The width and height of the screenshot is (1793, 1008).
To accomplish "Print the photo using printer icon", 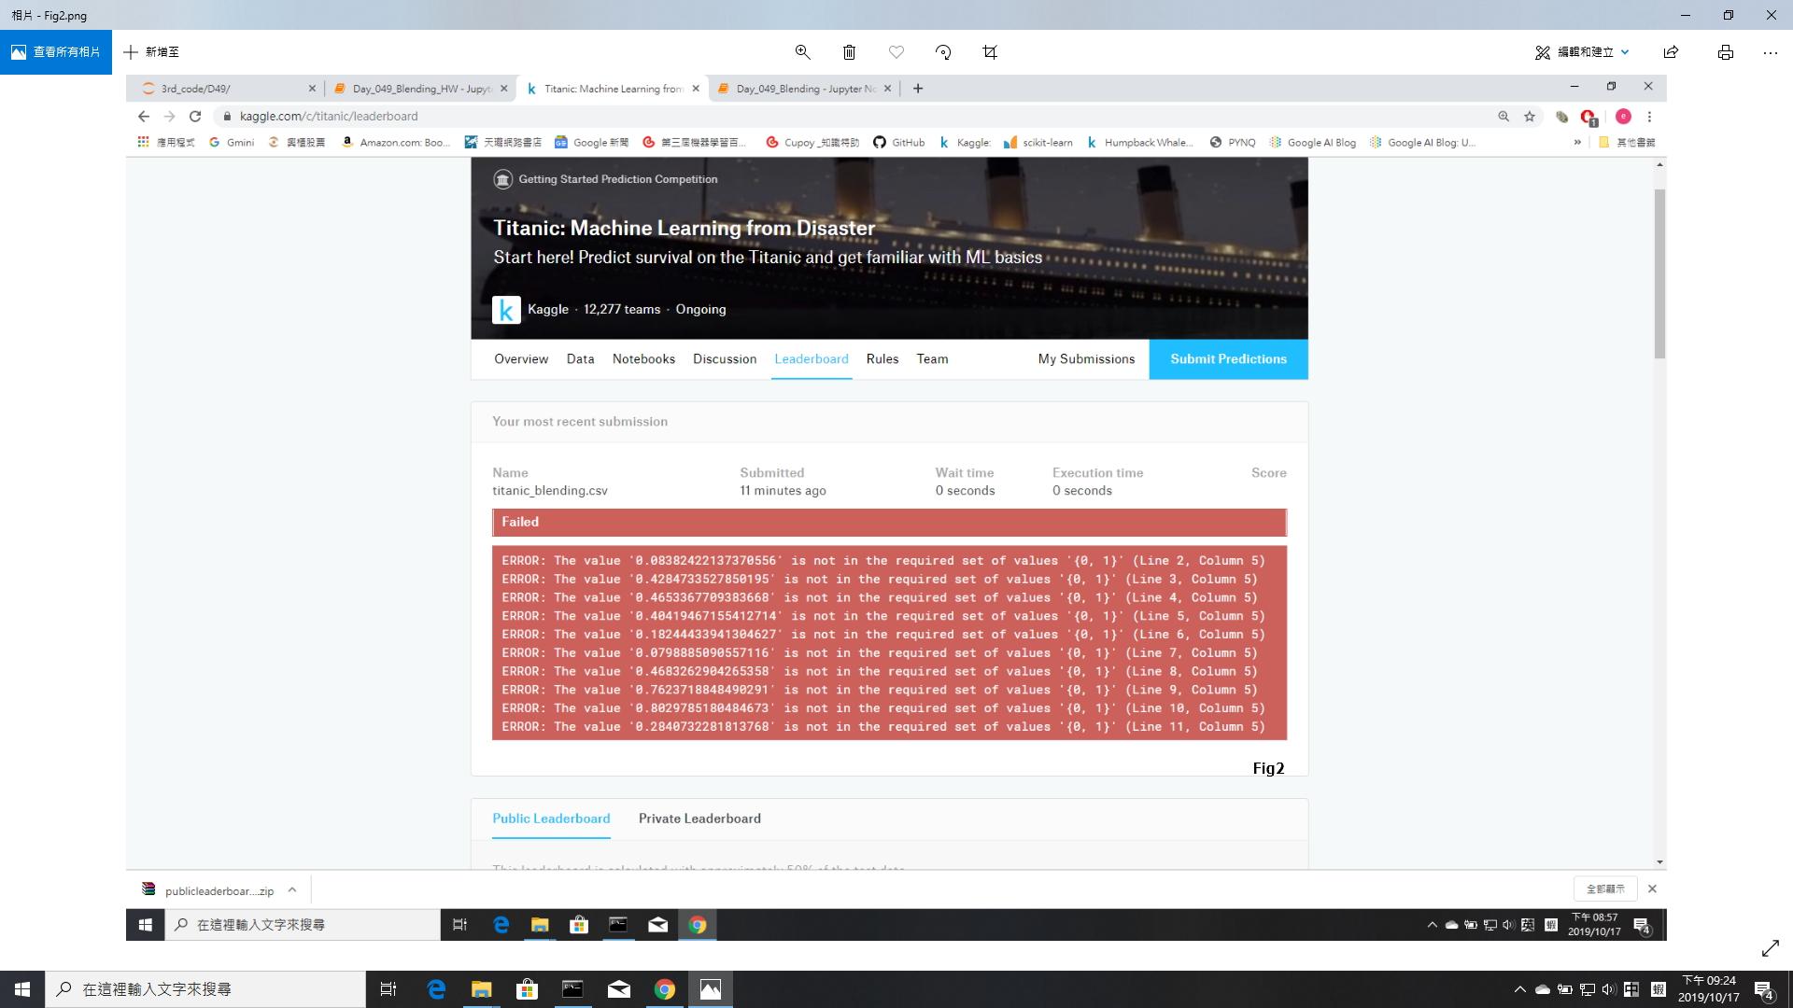I will click(1725, 52).
